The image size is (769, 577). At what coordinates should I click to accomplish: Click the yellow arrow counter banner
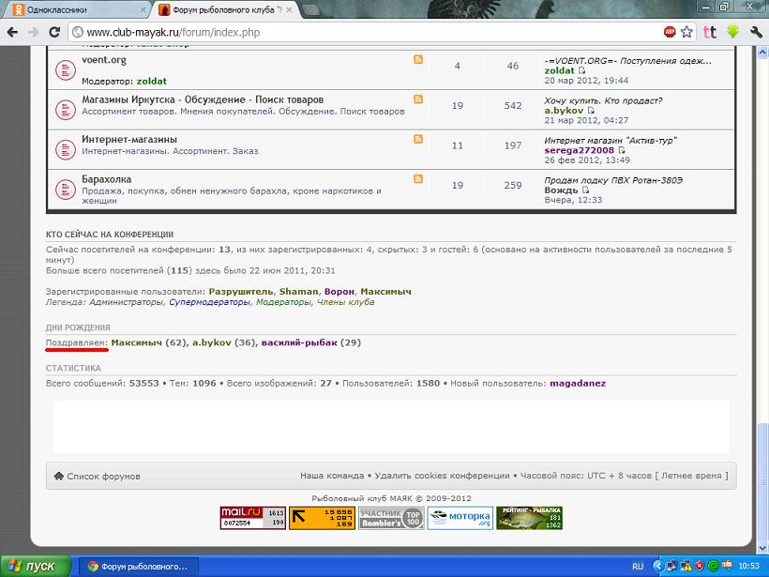(322, 518)
